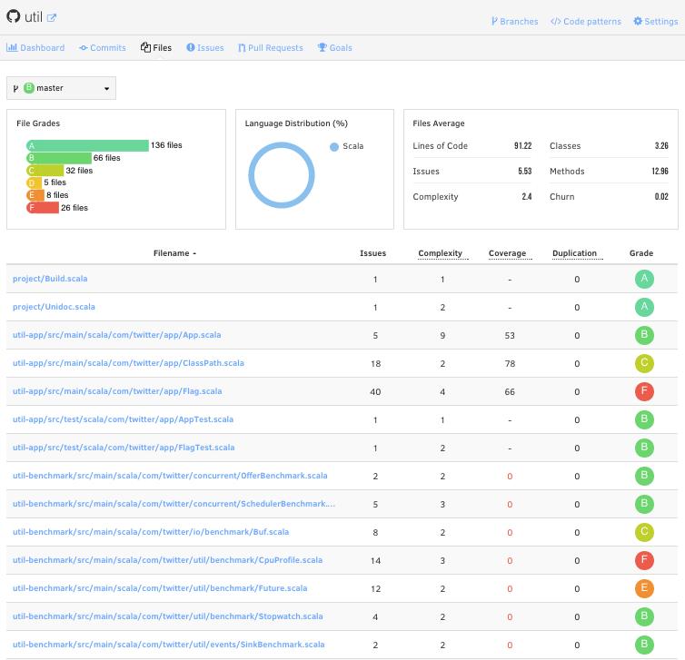Switch to the Issues tab
Image resolution: width=685 pixels, height=660 pixels.
click(205, 47)
